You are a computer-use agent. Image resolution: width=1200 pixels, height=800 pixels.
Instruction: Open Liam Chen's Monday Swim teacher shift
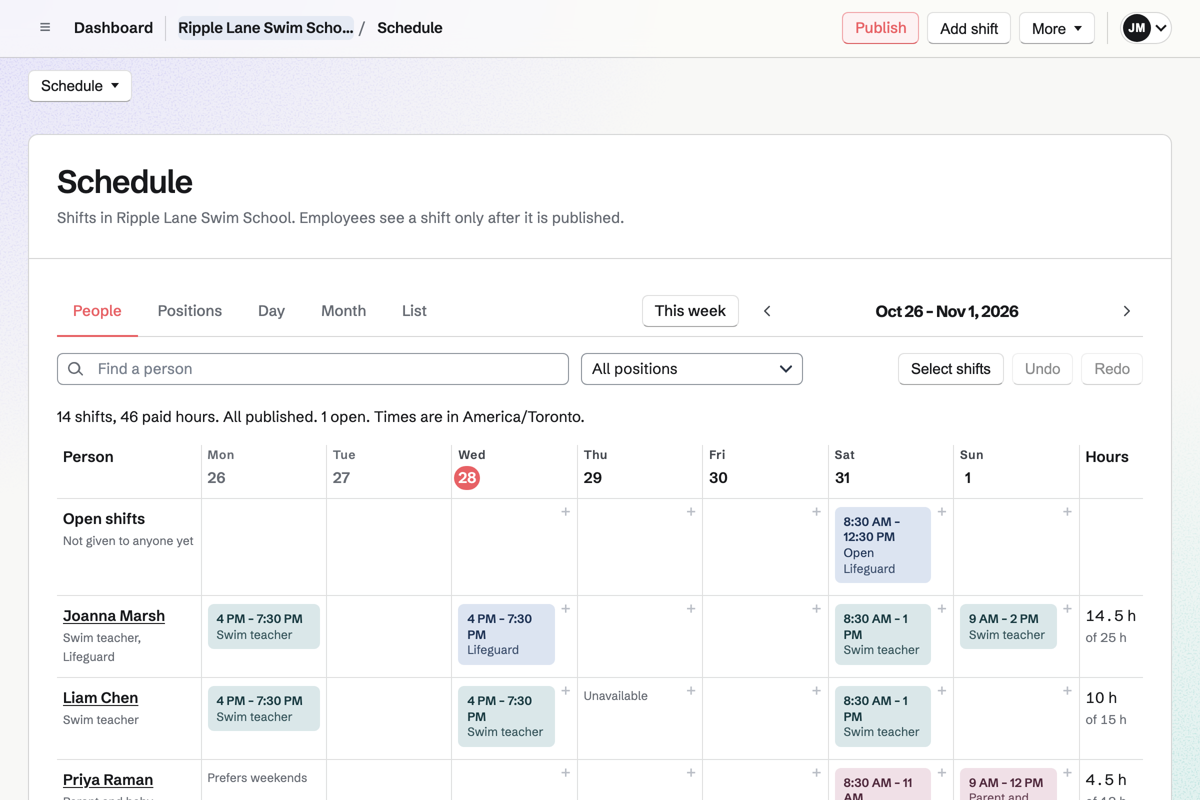click(264, 708)
